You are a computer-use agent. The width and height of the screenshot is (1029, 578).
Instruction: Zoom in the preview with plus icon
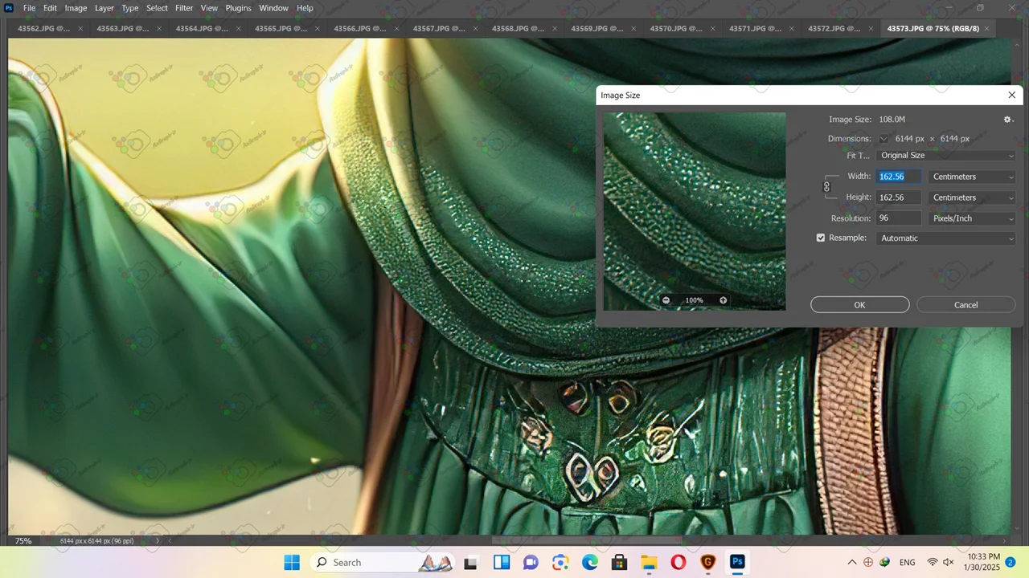[723, 300]
